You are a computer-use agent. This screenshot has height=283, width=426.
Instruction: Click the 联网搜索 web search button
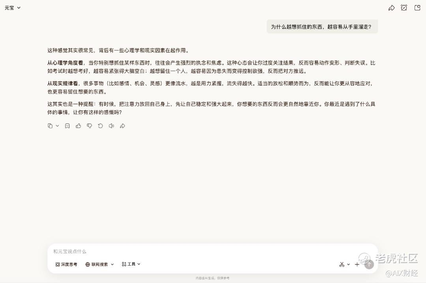point(97,264)
